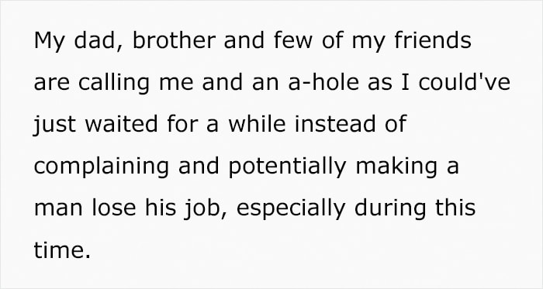Click on the word "instead"
This screenshot has height=289, width=543.
(334, 124)
